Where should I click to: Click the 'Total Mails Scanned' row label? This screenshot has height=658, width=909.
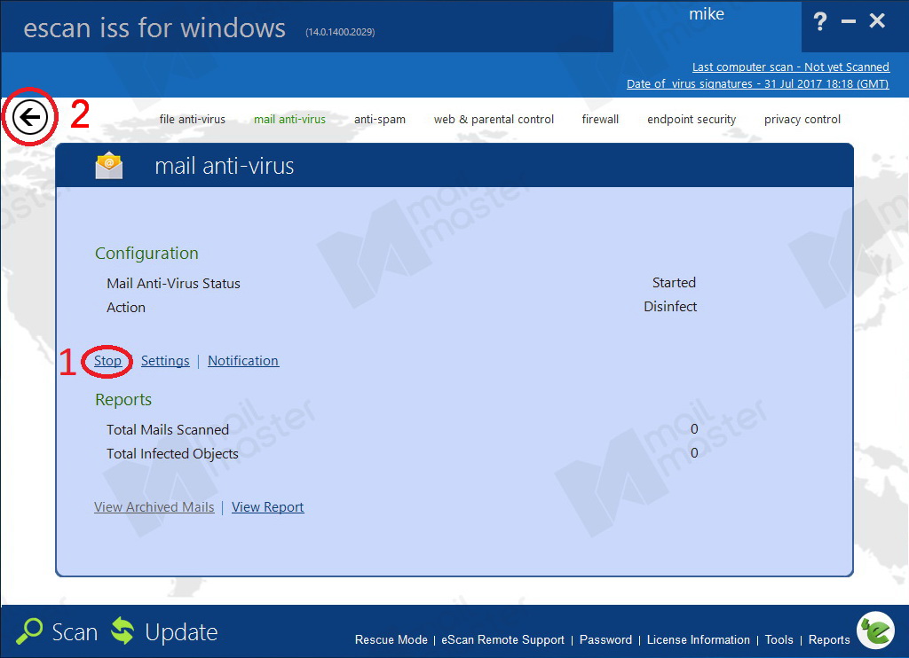(x=168, y=430)
